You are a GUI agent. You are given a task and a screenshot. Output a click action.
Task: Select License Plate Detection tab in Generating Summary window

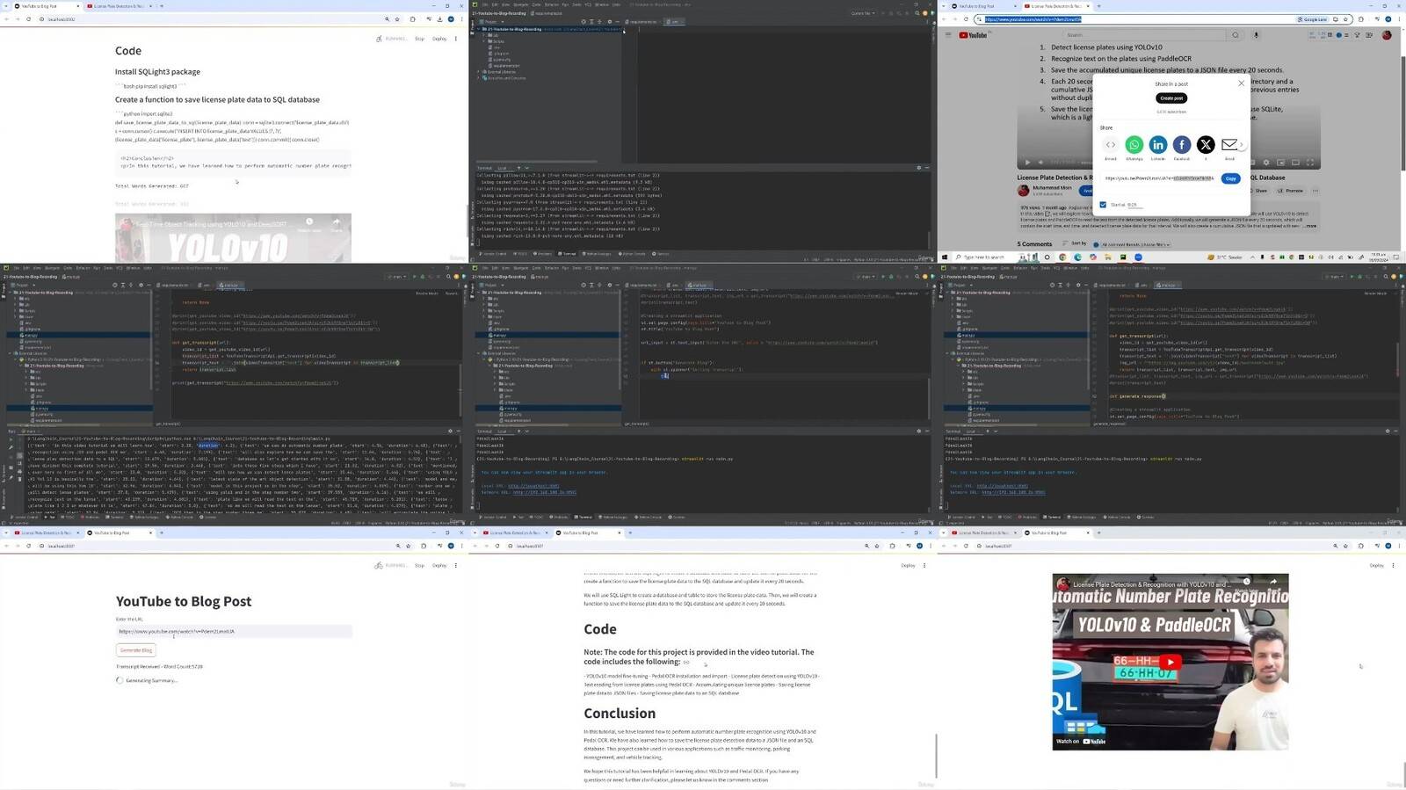(44, 533)
